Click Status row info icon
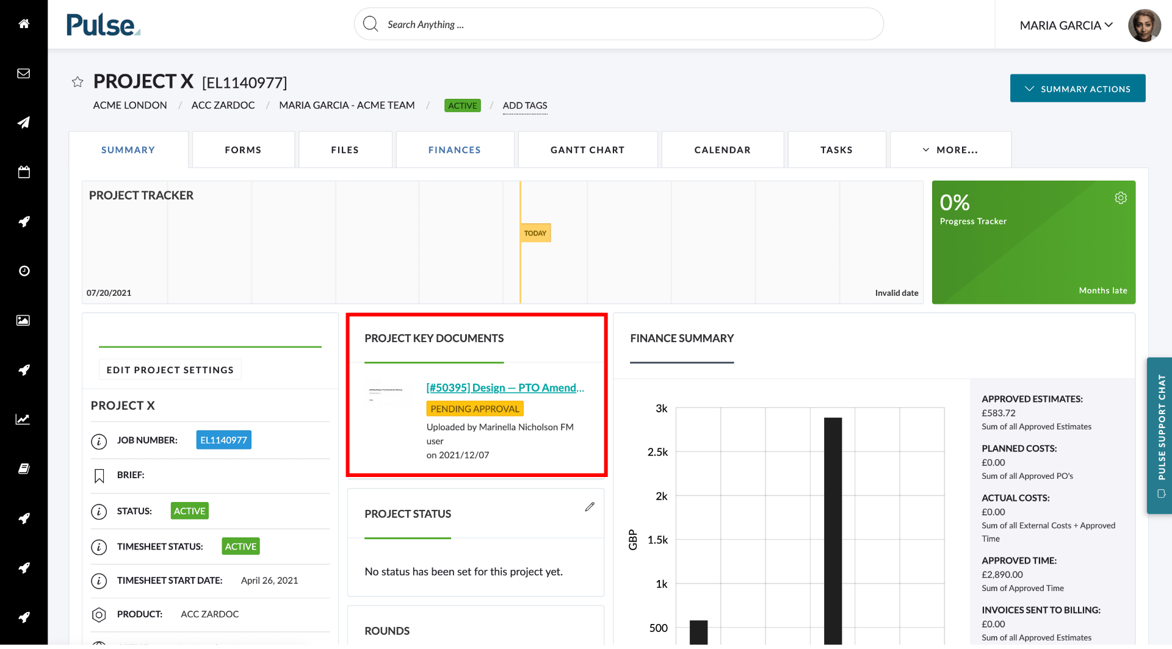1172x649 pixels. point(99,512)
